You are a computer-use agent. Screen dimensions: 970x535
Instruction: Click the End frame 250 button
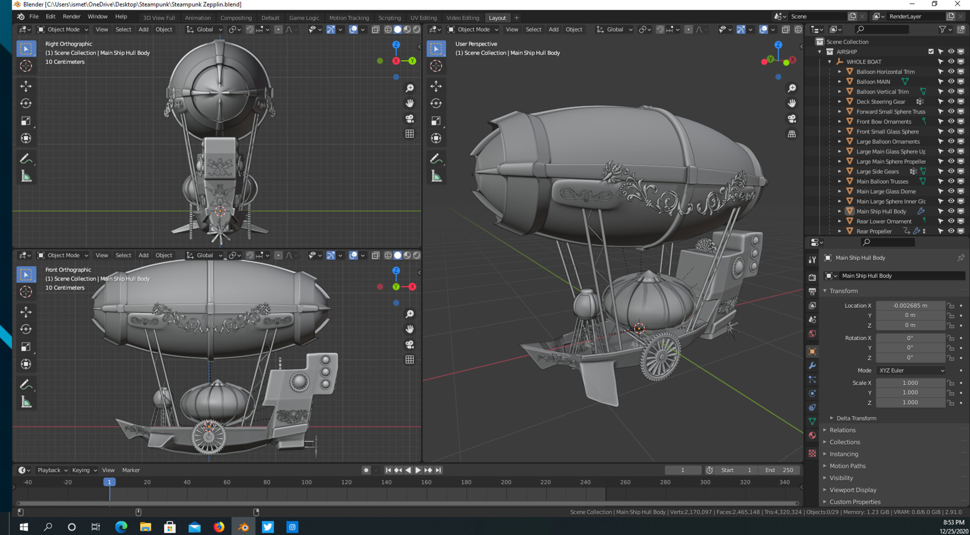[780, 470]
